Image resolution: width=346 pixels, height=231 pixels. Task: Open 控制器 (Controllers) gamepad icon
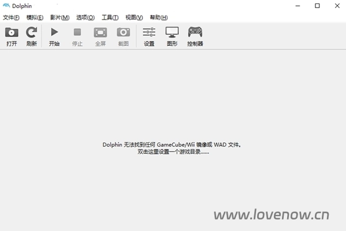[195, 32]
